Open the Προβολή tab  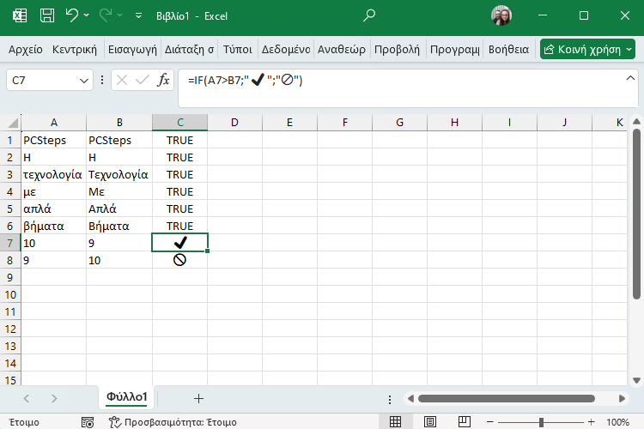(398, 49)
